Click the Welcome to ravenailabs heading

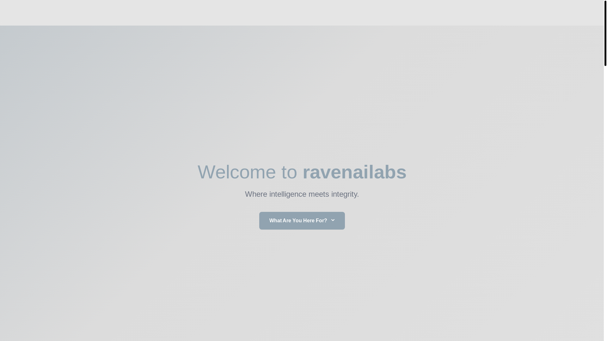(x=302, y=172)
